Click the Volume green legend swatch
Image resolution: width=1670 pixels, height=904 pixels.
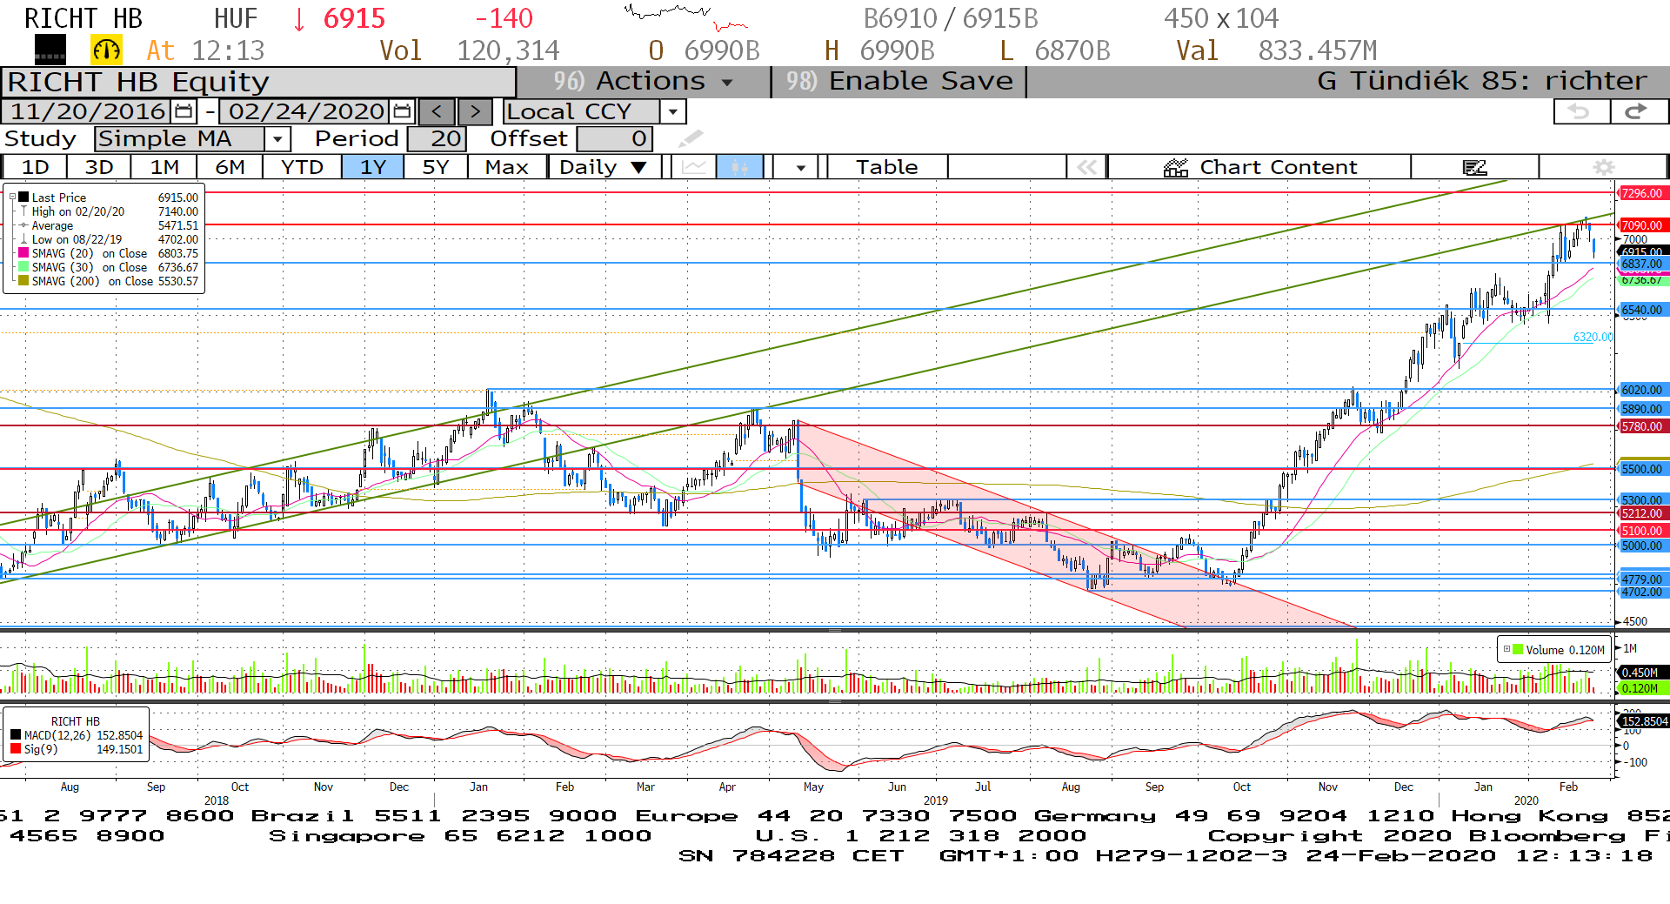[1518, 649]
